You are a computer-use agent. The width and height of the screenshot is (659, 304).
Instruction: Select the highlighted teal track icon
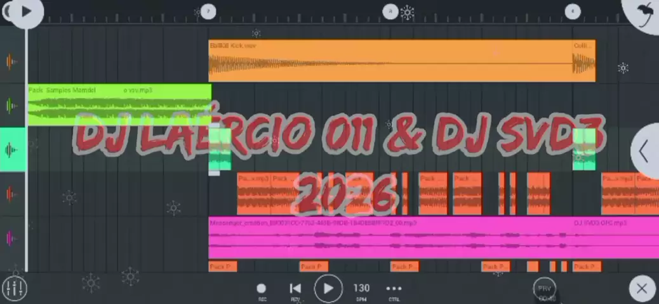[x=11, y=150]
